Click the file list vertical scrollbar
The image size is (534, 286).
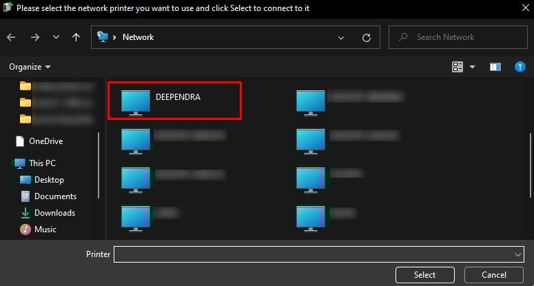pos(531,165)
